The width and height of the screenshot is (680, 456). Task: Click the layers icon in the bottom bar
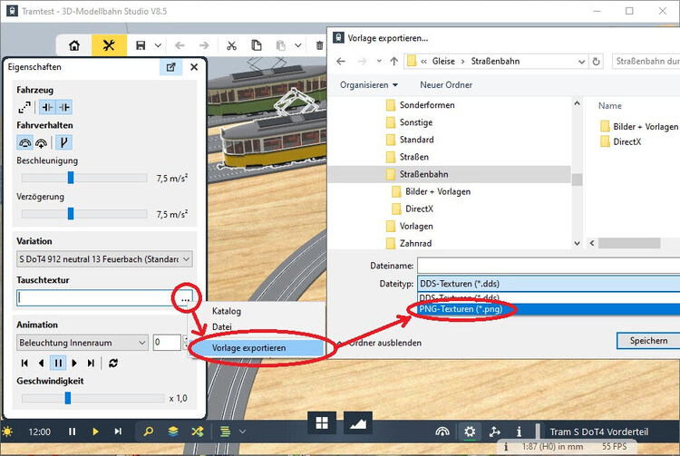click(173, 432)
